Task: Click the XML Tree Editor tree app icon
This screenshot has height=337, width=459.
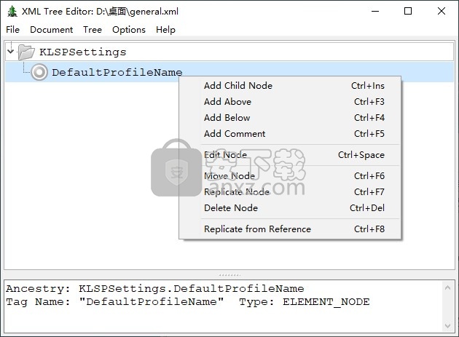Action: [12, 12]
